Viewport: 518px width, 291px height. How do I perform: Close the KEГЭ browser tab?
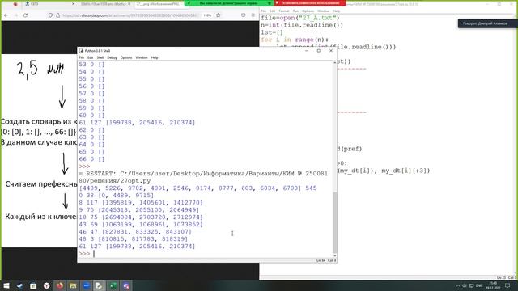(x=74, y=4)
